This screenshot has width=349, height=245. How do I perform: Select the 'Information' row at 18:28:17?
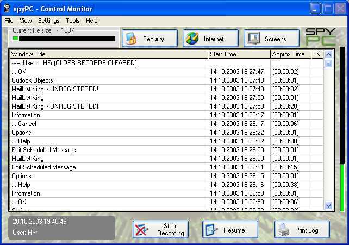pyautogui.click(x=166, y=115)
